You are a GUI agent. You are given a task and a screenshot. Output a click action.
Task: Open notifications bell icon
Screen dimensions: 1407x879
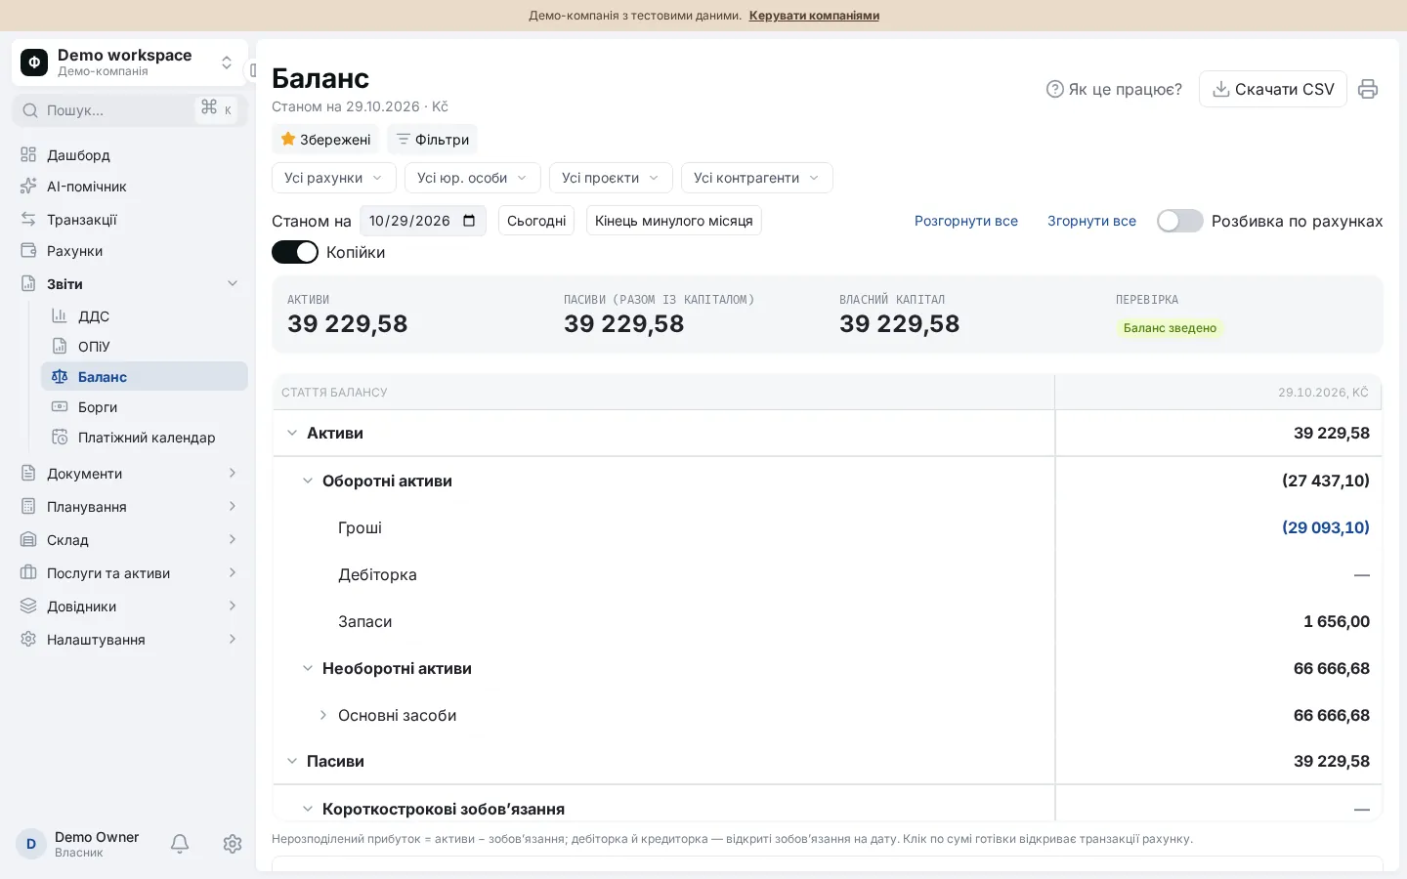(180, 844)
